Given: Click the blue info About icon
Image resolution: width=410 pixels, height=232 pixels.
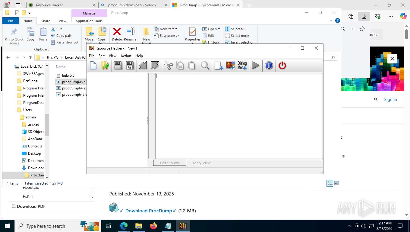Looking at the screenshot, I should (269, 66).
